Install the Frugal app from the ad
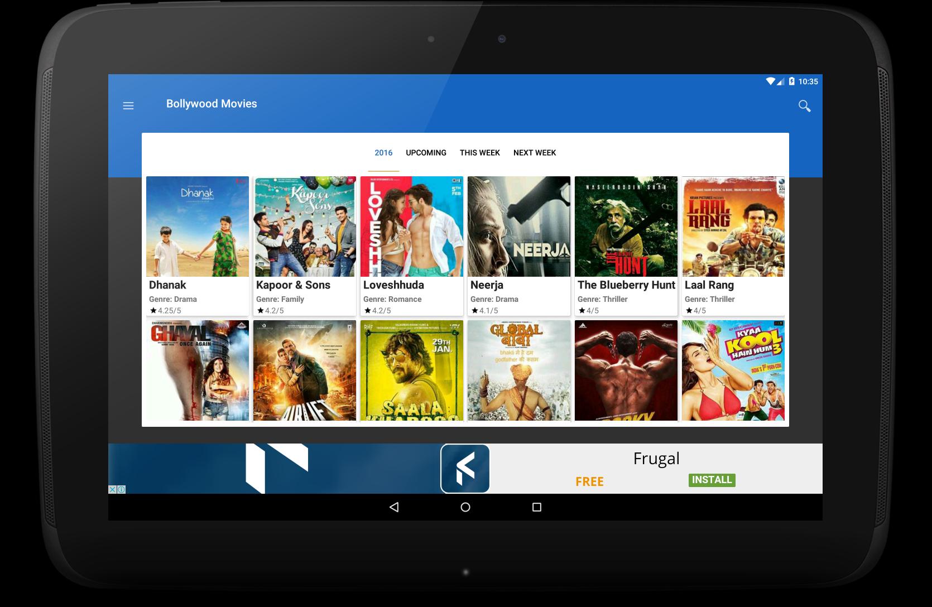932x607 pixels. coord(712,480)
